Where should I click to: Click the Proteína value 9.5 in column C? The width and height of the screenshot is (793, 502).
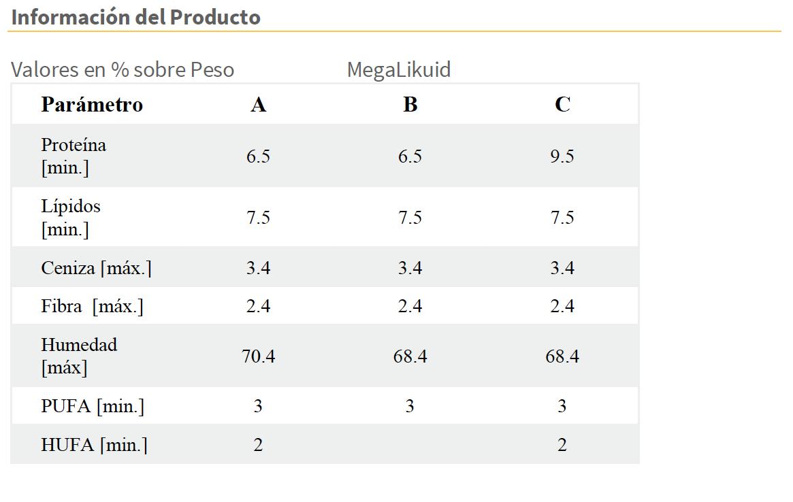click(562, 156)
